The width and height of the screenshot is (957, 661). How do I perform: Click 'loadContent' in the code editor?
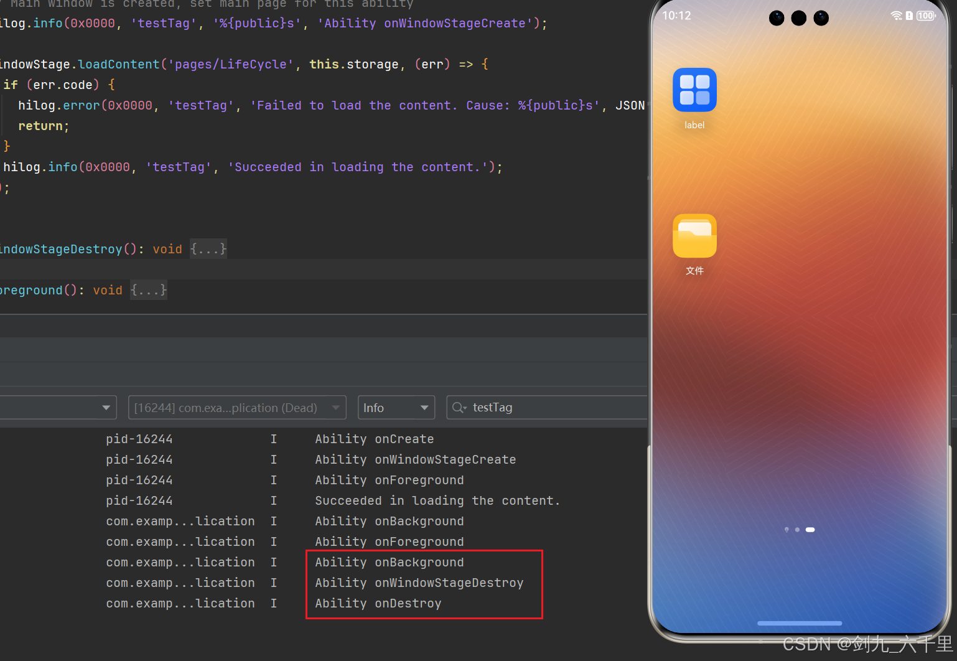(119, 64)
